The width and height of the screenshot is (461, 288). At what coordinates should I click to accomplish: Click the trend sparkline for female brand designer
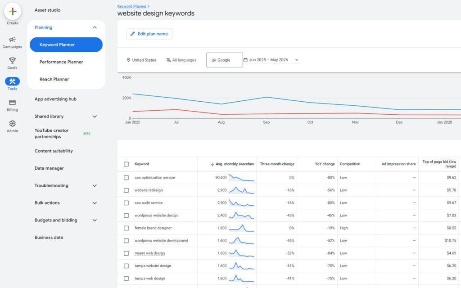(x=241, y=228)
